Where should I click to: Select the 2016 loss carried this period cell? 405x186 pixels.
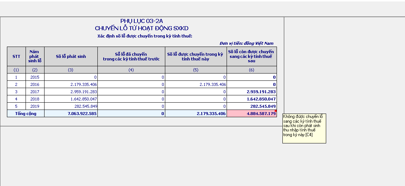click(x=196, y=84)
